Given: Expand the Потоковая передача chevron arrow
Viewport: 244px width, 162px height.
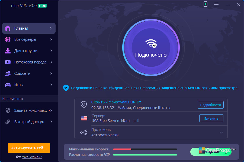Looking at the screenshot, I should (x=51, y=62).
